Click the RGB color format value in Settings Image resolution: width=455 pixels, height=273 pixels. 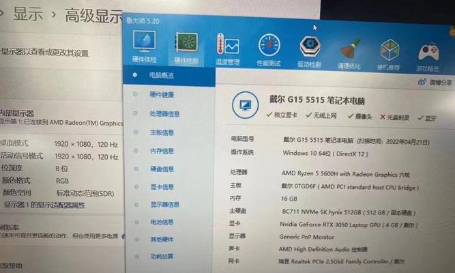pos(62,181)
